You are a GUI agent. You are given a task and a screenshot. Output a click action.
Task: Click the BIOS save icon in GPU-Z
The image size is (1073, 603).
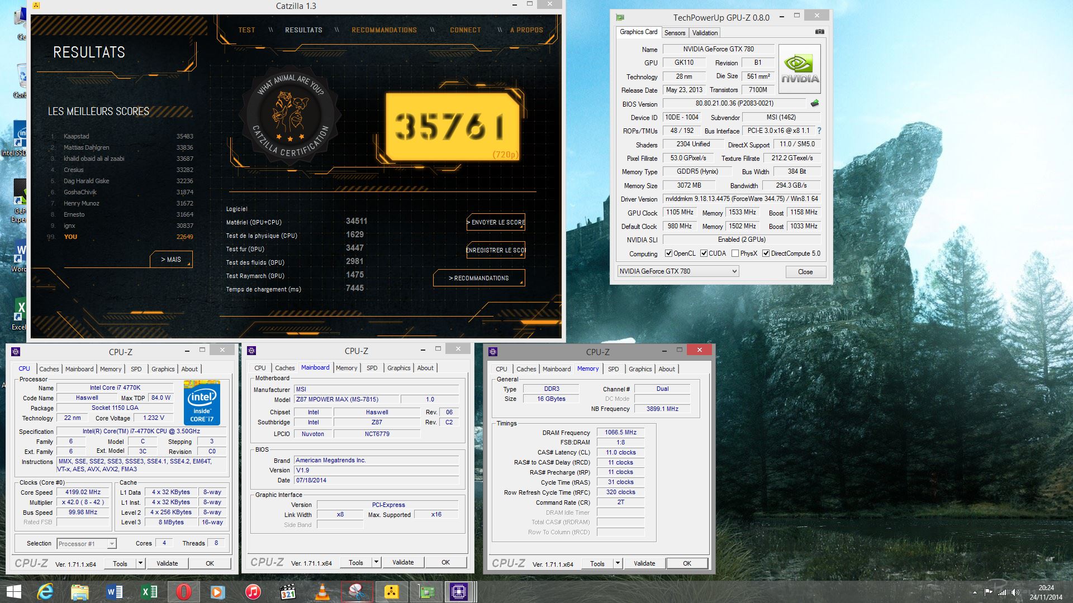pyautogui.click(x=815, y=103)
